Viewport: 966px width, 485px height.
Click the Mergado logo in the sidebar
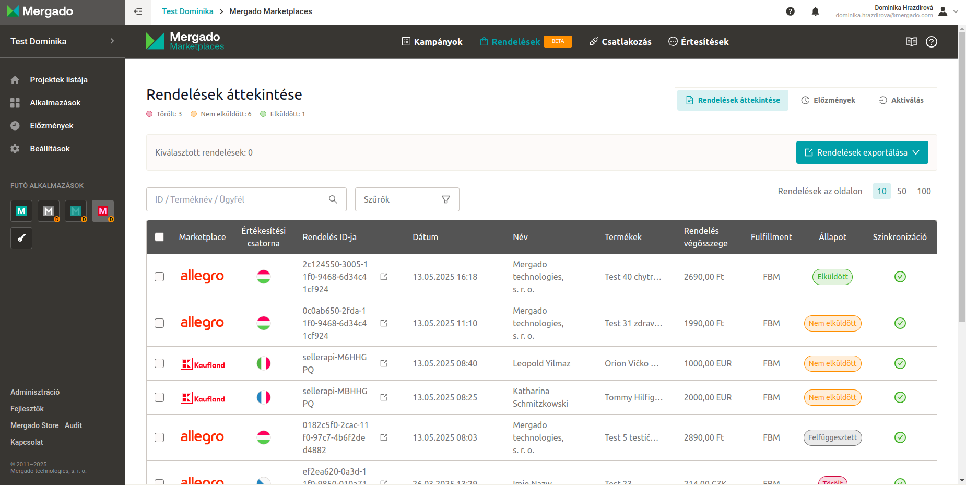40,11
